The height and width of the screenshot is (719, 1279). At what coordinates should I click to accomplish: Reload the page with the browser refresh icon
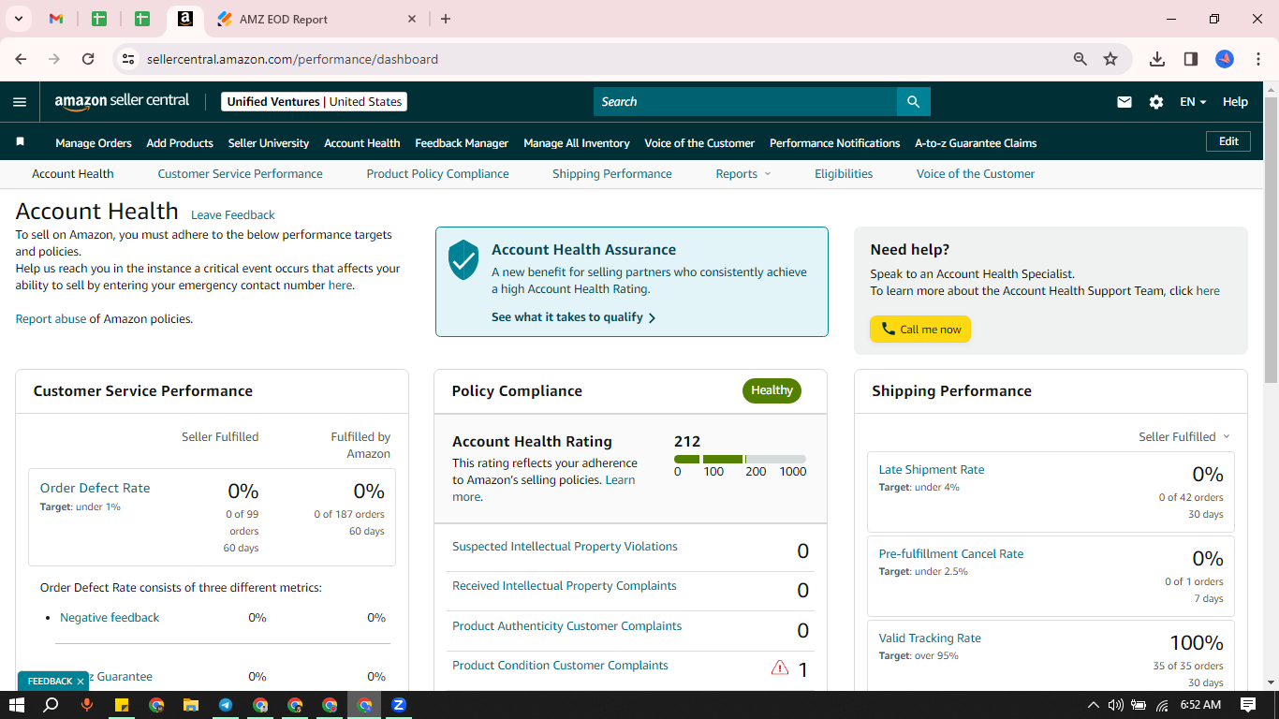pyautogui.click(x=88, y=59)
